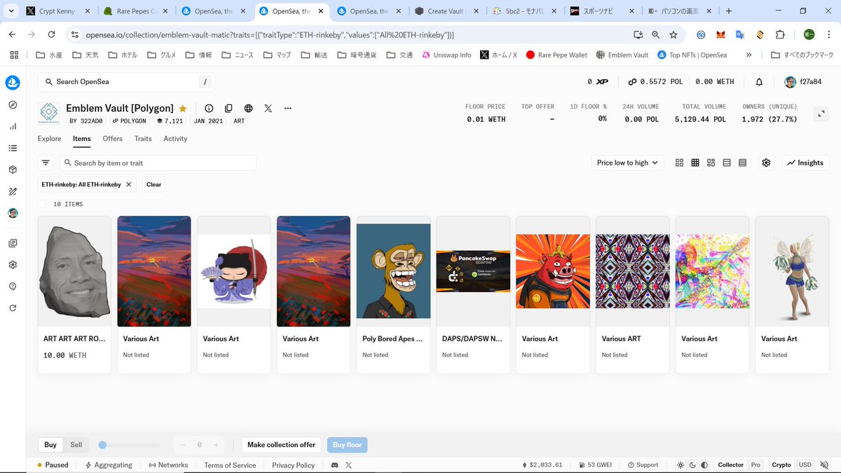Image resolution: width=841 pixels, height=473 pixels.
Task: Open the f27a84 account menu
Action: coord(803,82)
